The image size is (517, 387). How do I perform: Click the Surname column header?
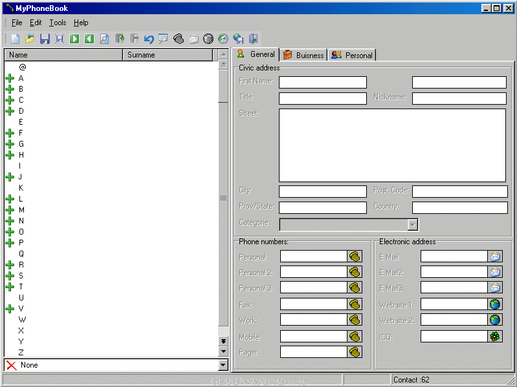pyautogui.click(x=168, y=55)
